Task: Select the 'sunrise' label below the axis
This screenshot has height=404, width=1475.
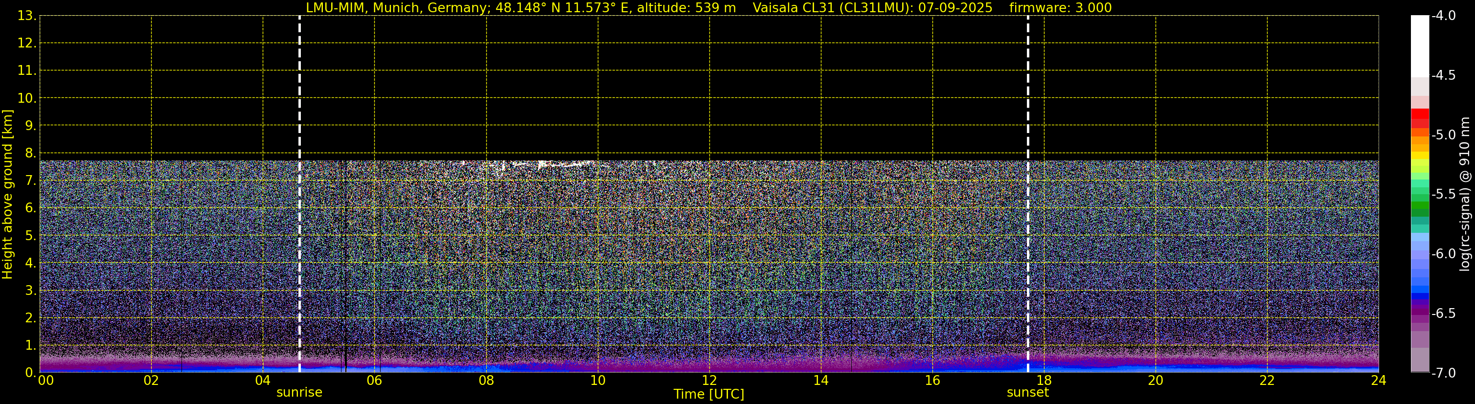Action: point(299,393)
